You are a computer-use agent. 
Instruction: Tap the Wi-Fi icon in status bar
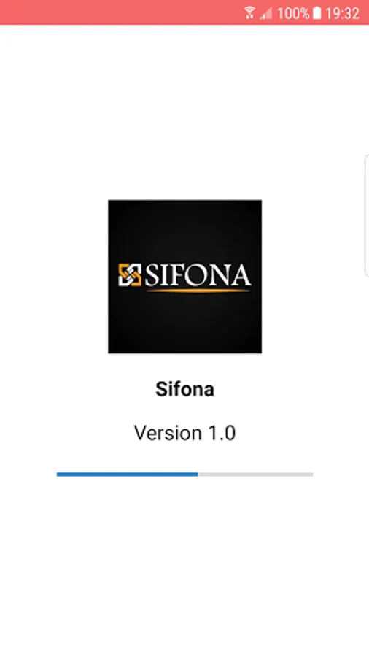coord(249,13)
